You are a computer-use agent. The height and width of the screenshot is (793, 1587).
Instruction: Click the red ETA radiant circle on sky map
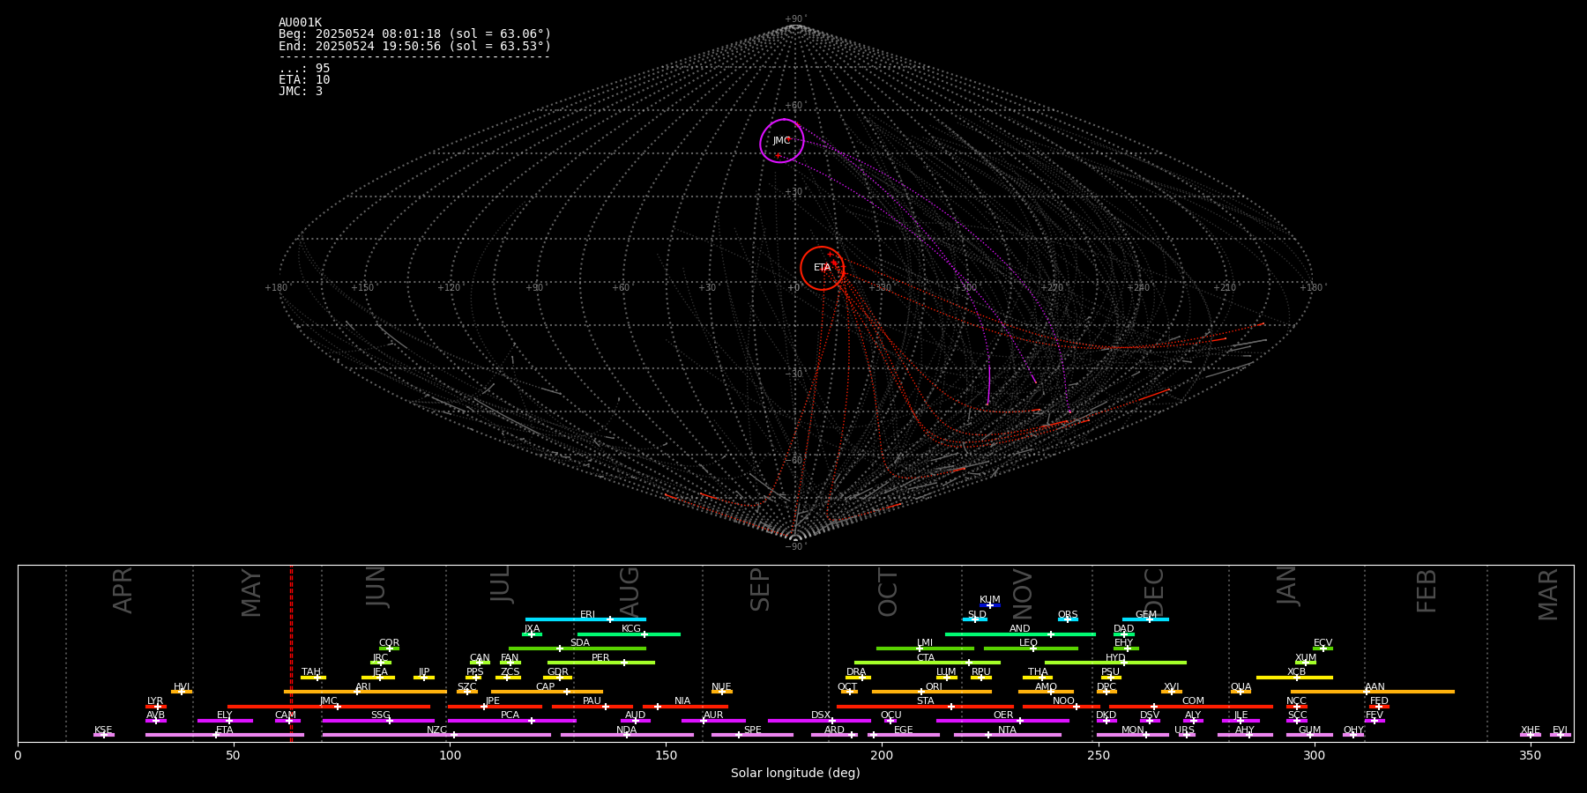coord(823,268)
